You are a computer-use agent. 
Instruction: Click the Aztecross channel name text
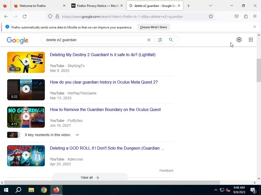(75, 159)
